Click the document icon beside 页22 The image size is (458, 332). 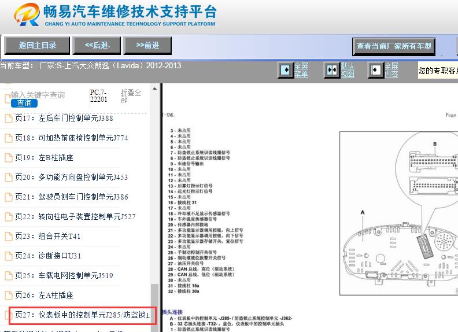9,216
